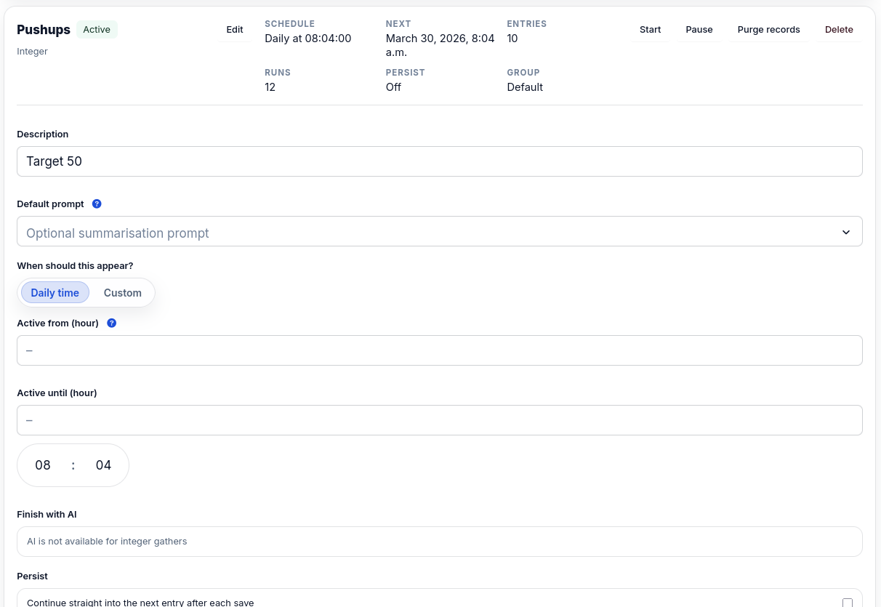
Task: Click the Runs count 12
Action: (x=270, y=87)
